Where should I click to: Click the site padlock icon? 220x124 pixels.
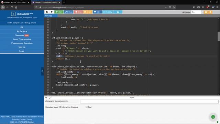click(x=41, y=7)
